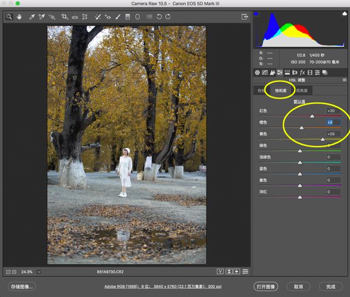The width and height of the screenshot is (350, 297).
Task: Open Camera Raw preferences list icon
Action: pos(149,17)
